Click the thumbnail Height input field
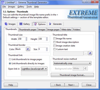 42,39
